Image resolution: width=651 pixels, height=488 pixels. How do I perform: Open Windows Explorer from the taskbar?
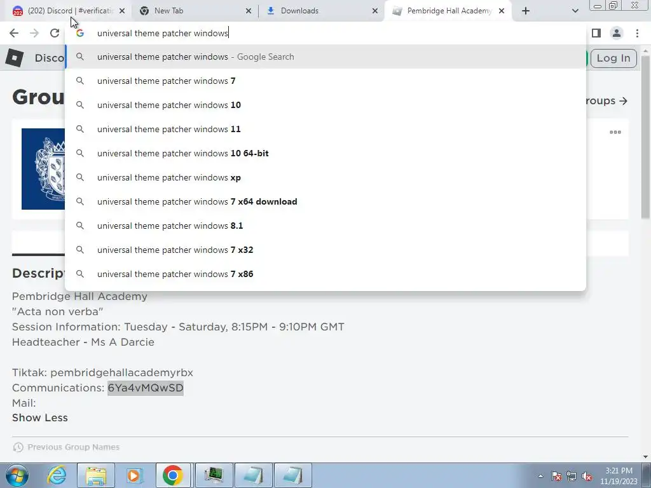pyautogui.click(x=96, y=475)
